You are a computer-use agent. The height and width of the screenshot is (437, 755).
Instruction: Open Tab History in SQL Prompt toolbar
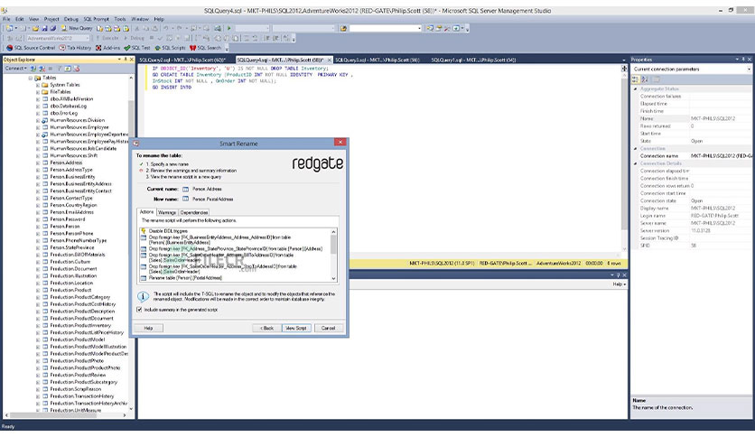pos(75,48)
